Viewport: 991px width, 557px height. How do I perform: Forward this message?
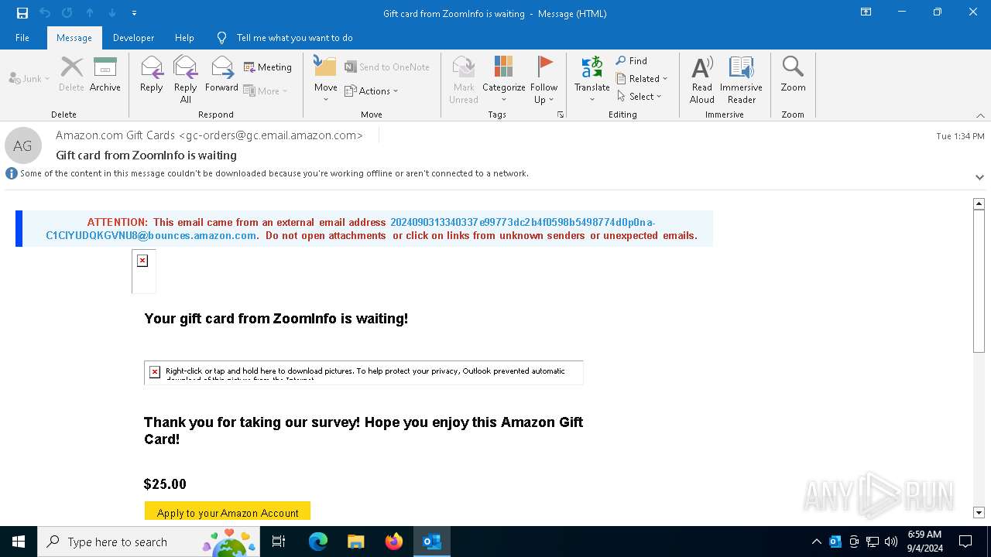coord(221,74)
